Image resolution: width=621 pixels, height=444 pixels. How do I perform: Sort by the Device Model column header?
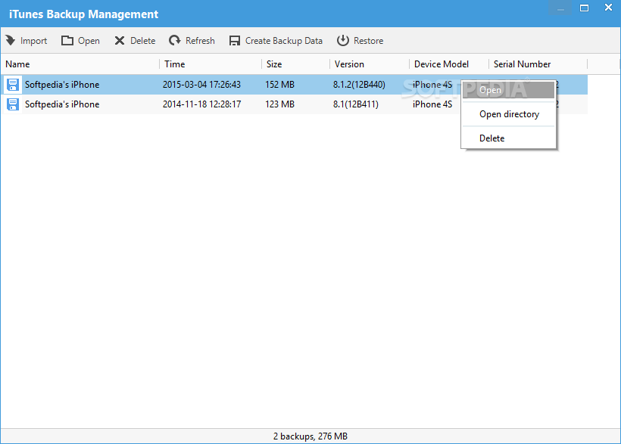click(x=449, y=64)
